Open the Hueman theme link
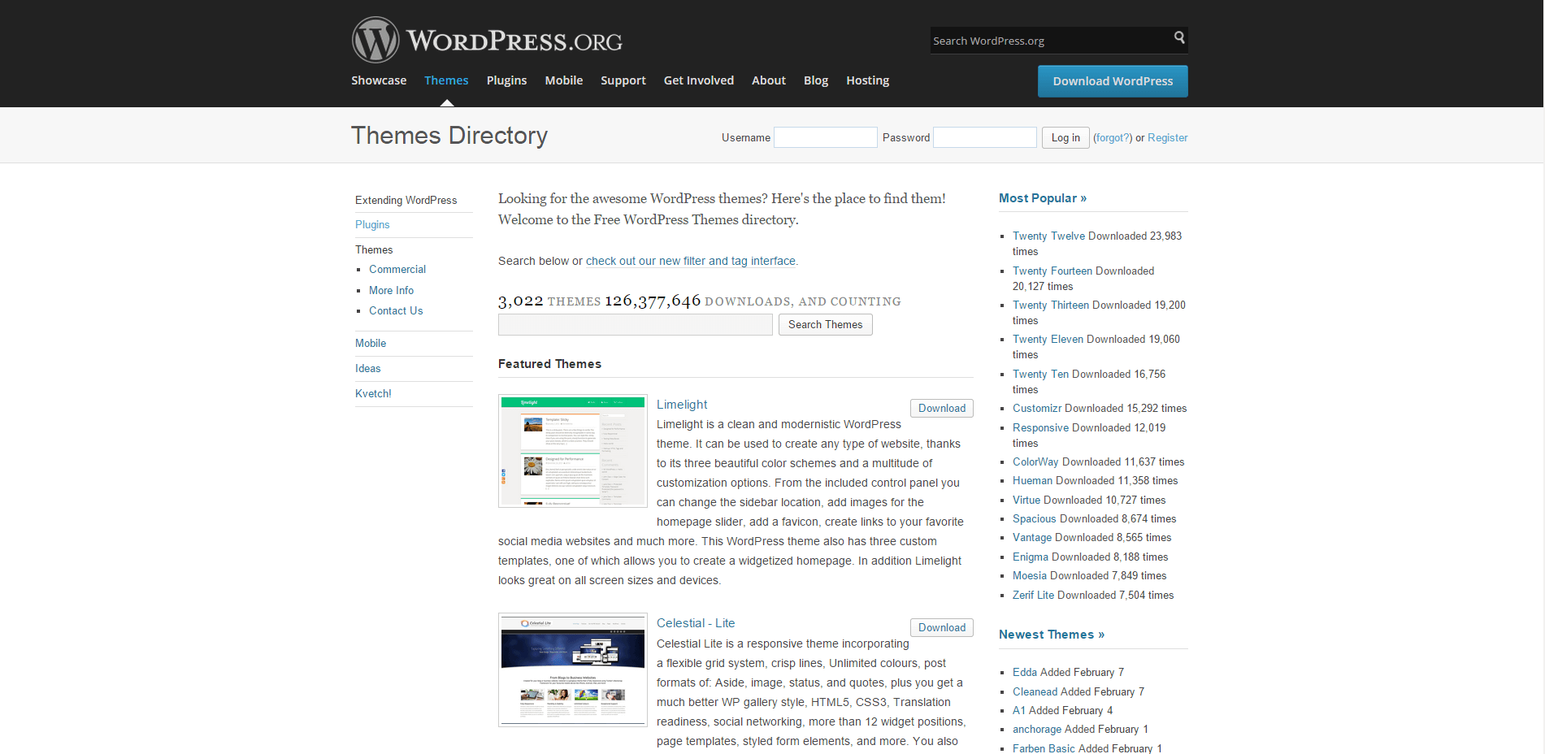This screenshot has height=754, width=1545. pyautogui.click(x=1032, y=481)
